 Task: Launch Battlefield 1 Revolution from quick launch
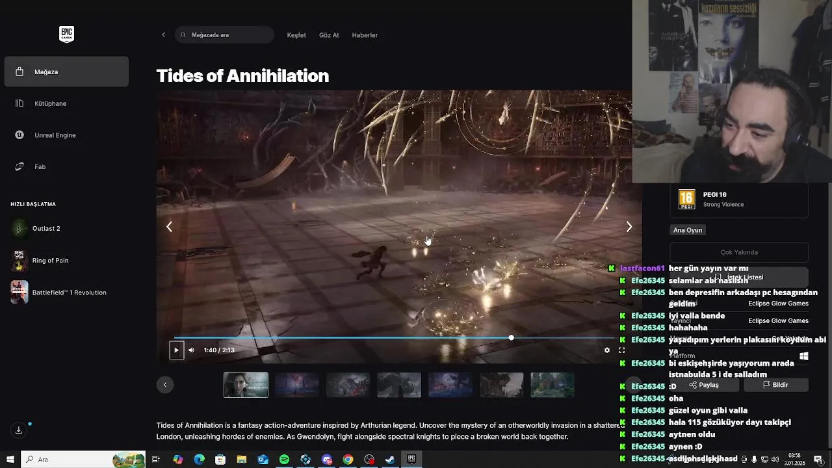[x=66, y=292]
